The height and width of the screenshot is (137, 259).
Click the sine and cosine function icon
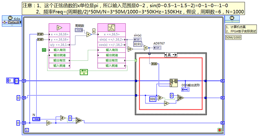point(112,28)
